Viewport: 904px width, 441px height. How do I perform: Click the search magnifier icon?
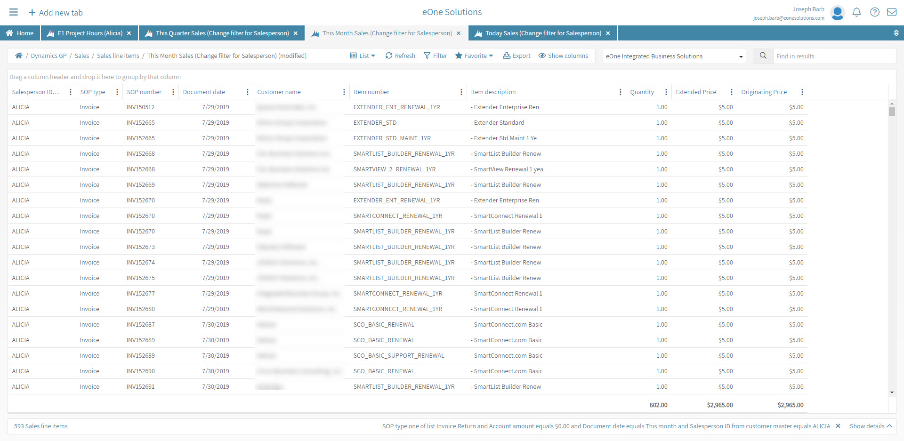pyautogui.click(x=763, y=56)
